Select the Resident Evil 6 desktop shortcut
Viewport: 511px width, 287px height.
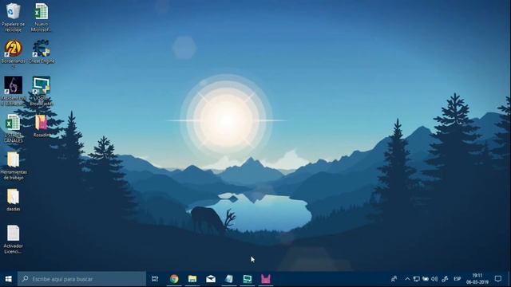(x=13, y=91)
